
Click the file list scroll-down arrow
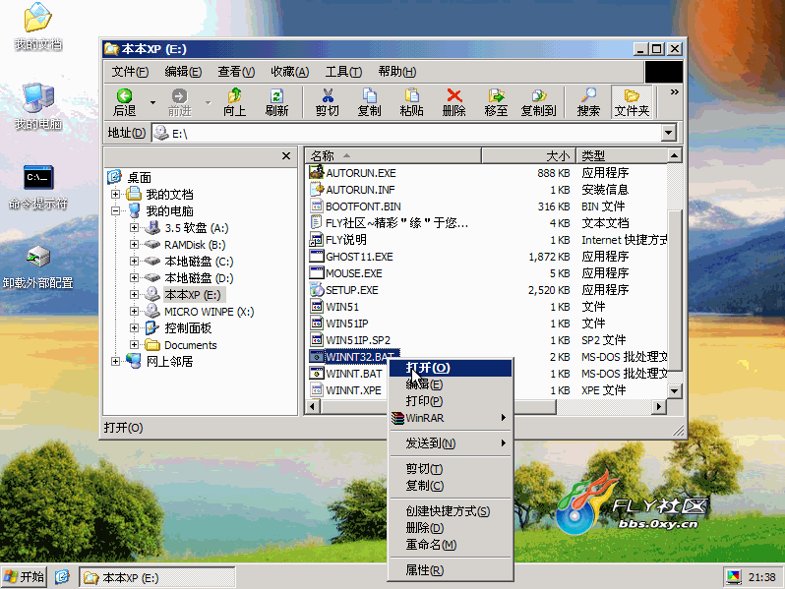coord(675,390)
